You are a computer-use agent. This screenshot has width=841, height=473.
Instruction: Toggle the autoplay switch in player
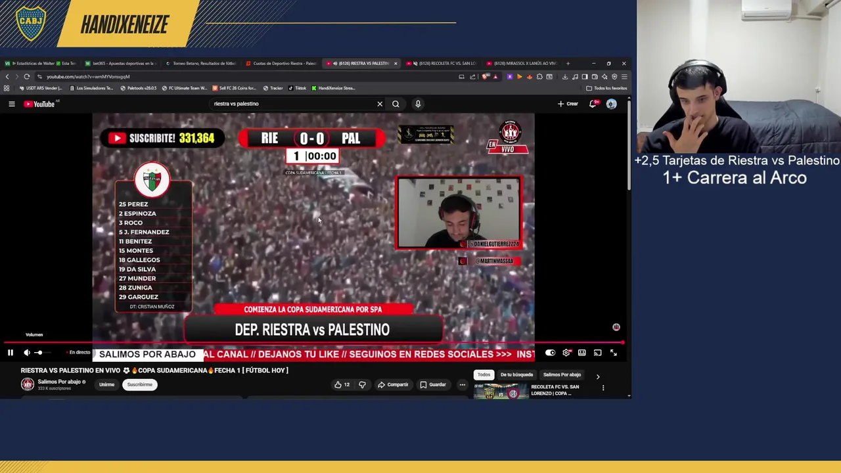[x=551, y=353]
